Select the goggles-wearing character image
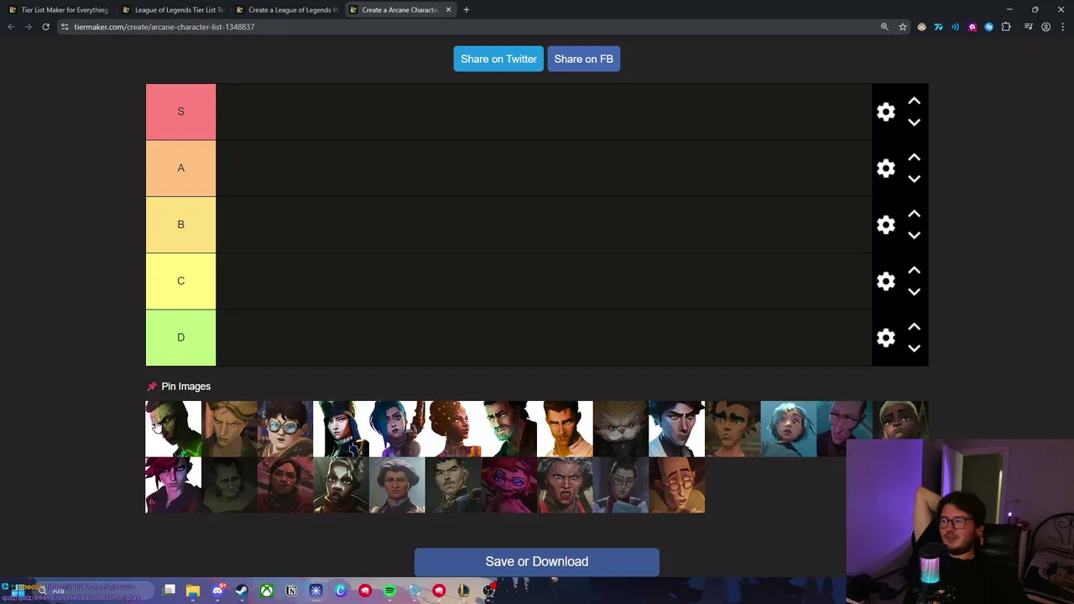 point(285,429)
